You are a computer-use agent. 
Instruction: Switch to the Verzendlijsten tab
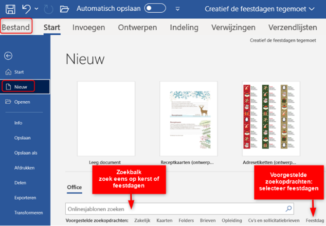(x=292, y=27)
